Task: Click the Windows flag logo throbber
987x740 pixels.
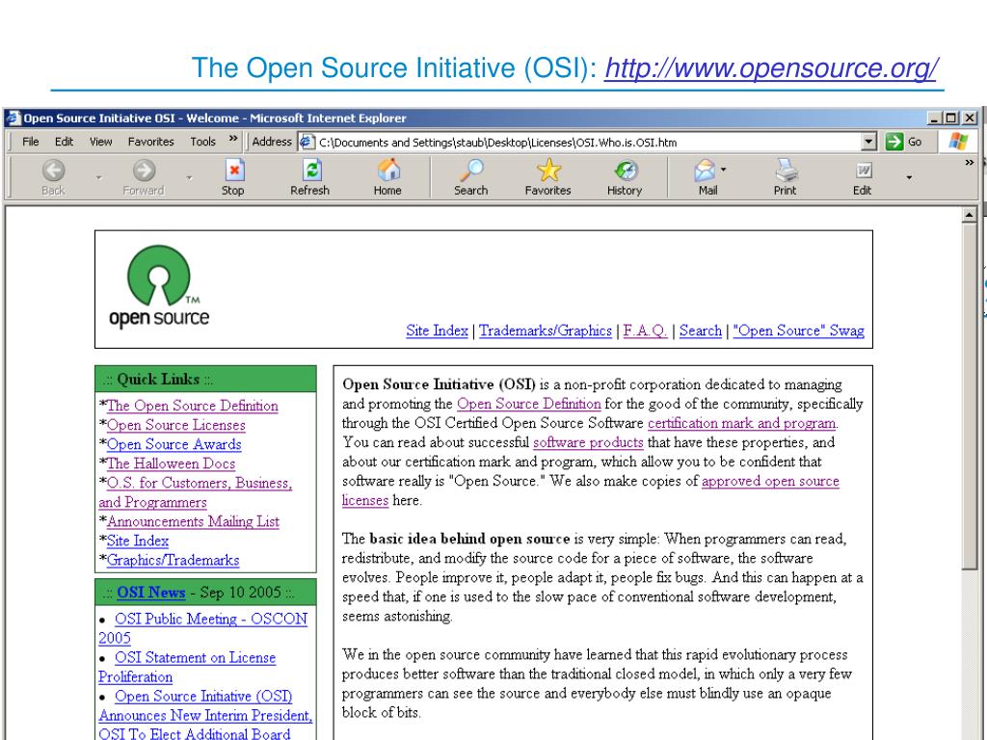Action: click(x=958, y=142)
